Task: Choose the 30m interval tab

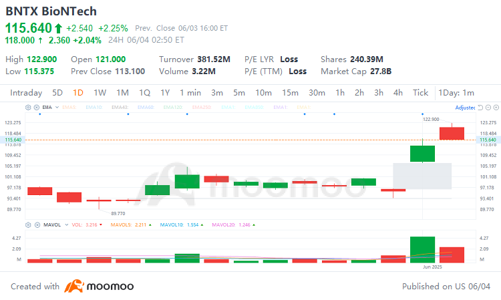Action: pos(317,93)
